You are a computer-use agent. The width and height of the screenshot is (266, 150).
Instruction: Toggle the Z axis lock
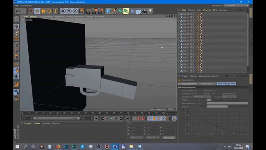click(x=75, y=11)
